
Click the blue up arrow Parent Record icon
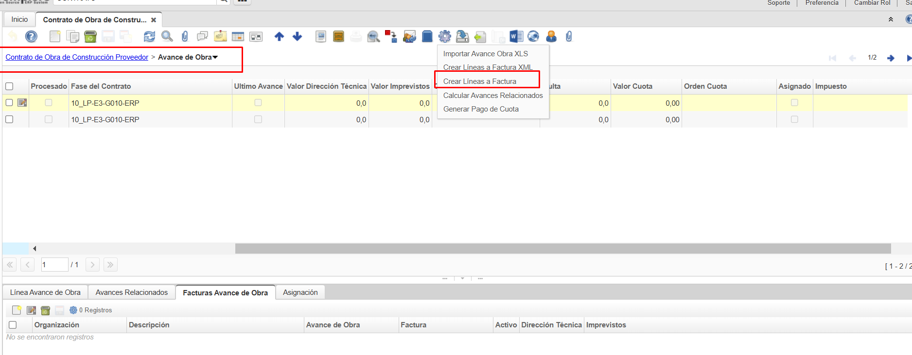(279, 36)
